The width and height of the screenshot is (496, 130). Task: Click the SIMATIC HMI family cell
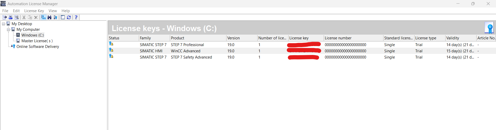151,51
